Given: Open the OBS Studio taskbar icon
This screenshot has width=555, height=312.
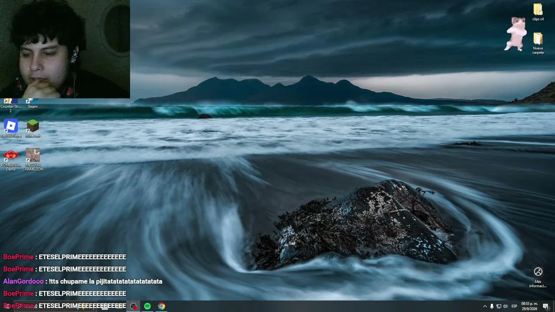Looking at the screenshot, I should point(134,306).
